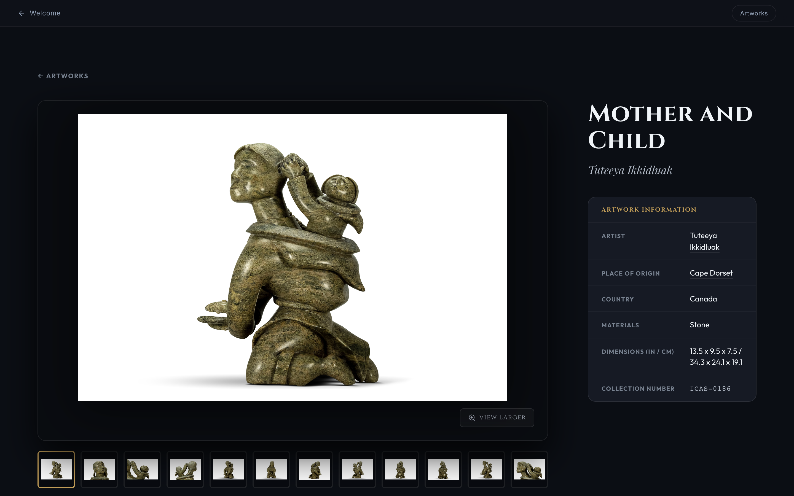Click the DIMENSIONS (IN / CM) label
The height and width of the screenshot is (496, 794).
[x=637, y=352]
